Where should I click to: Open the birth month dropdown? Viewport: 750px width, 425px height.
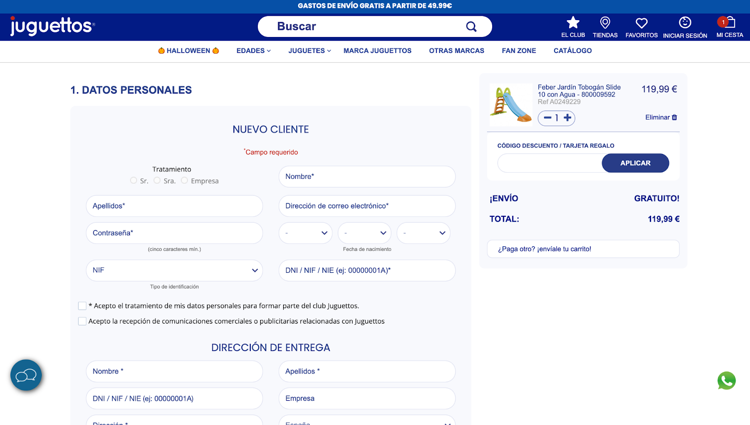tap(365, 233)
